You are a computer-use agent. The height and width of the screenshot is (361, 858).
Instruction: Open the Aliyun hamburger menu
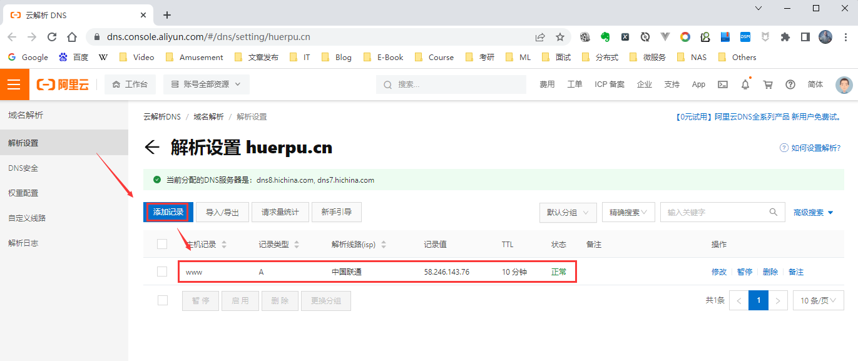(14, 84)
